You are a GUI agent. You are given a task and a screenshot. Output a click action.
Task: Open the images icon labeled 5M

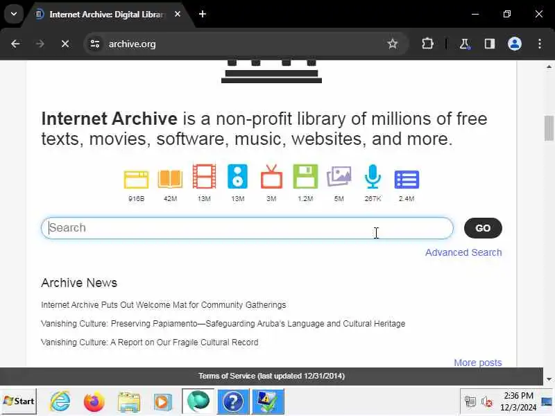[339, 176]
